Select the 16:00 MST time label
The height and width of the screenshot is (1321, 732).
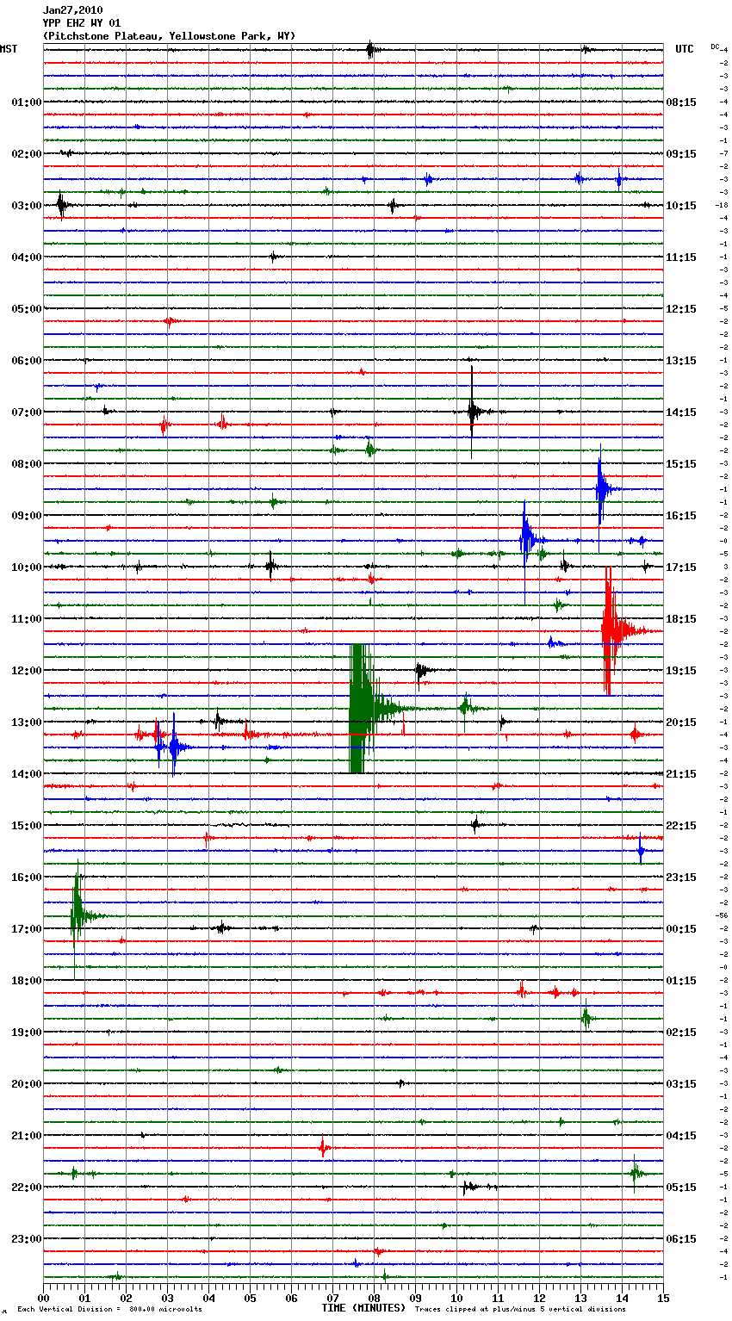(27, 878)
